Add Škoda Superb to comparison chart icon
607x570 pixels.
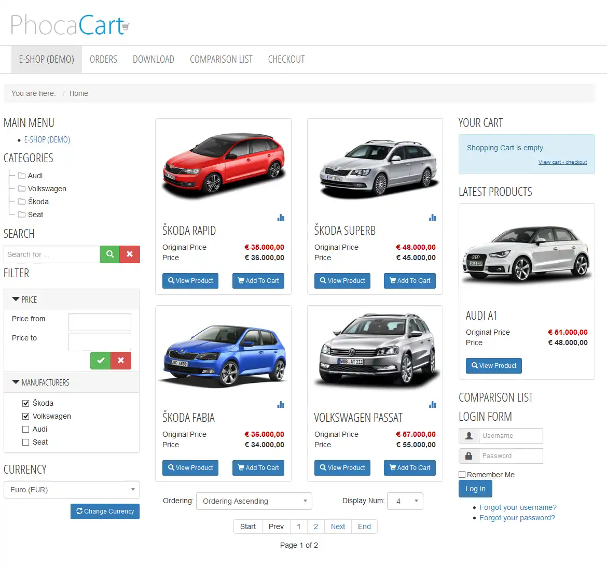point(432,218)
